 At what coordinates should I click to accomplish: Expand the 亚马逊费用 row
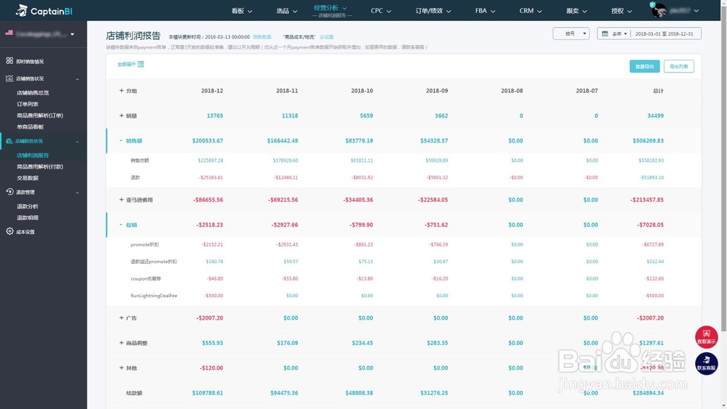click(x=121, y=200)
